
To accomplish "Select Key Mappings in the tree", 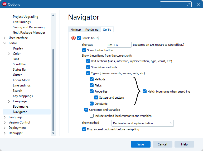I will (x=23, y=96).
